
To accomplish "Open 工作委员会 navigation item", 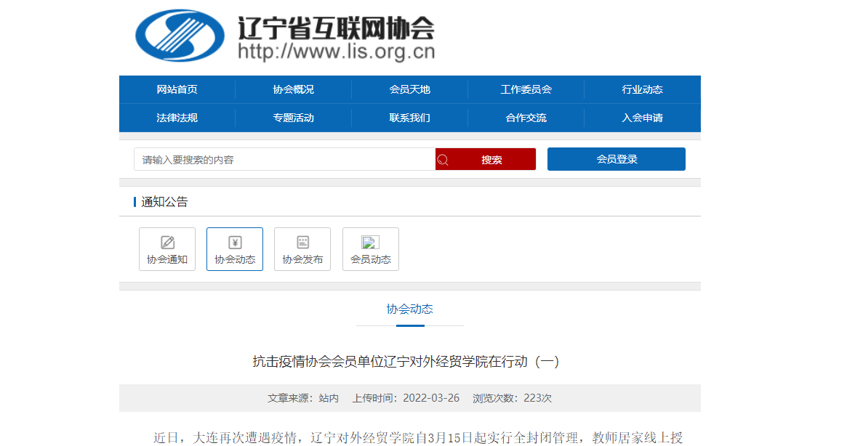I will [x=526, y=89].
